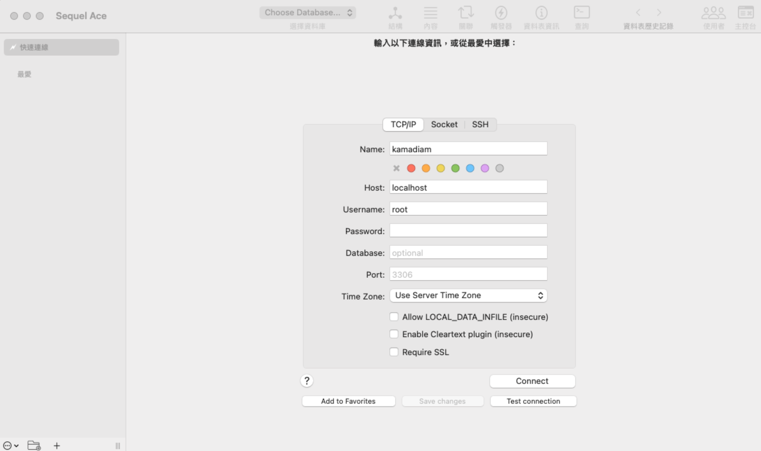Click the Table Info icon
This screenshot has width=761, height=451.
tap(541, 13)
